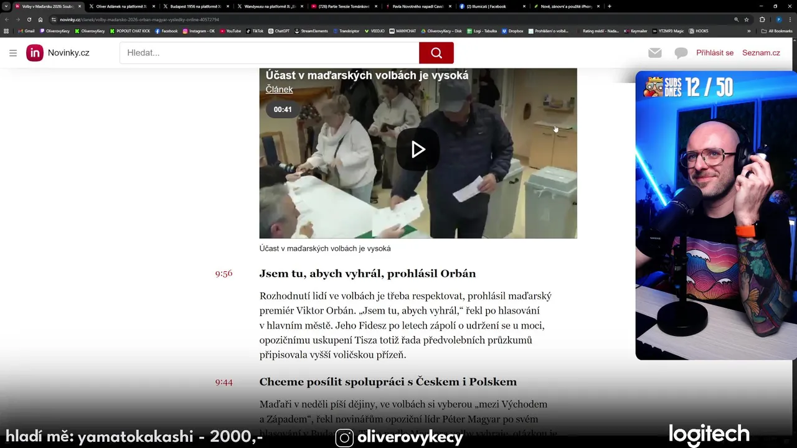Screen dimensions: 797x448
Task: Click the Hledat search field
Action: (x=270, y=53)
